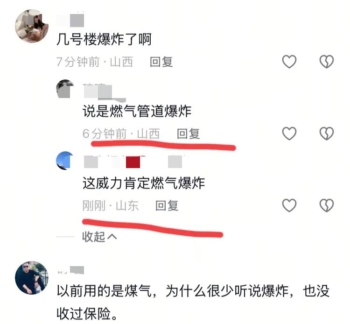
Task: Dislike the comment 几号楼爆炸了啊
Action: pos(326,62)
